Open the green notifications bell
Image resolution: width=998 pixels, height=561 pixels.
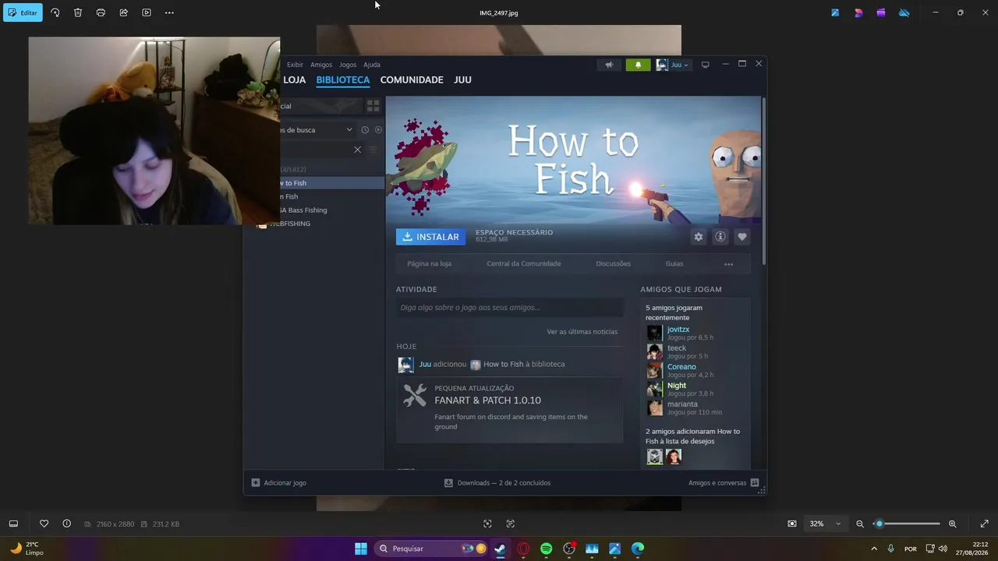(638, 65)
